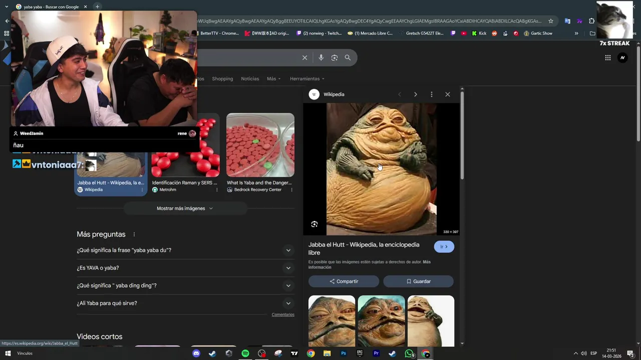
Task: Open Google Translate extension icon
Action: pyautogui.click(x=567, y=21)
